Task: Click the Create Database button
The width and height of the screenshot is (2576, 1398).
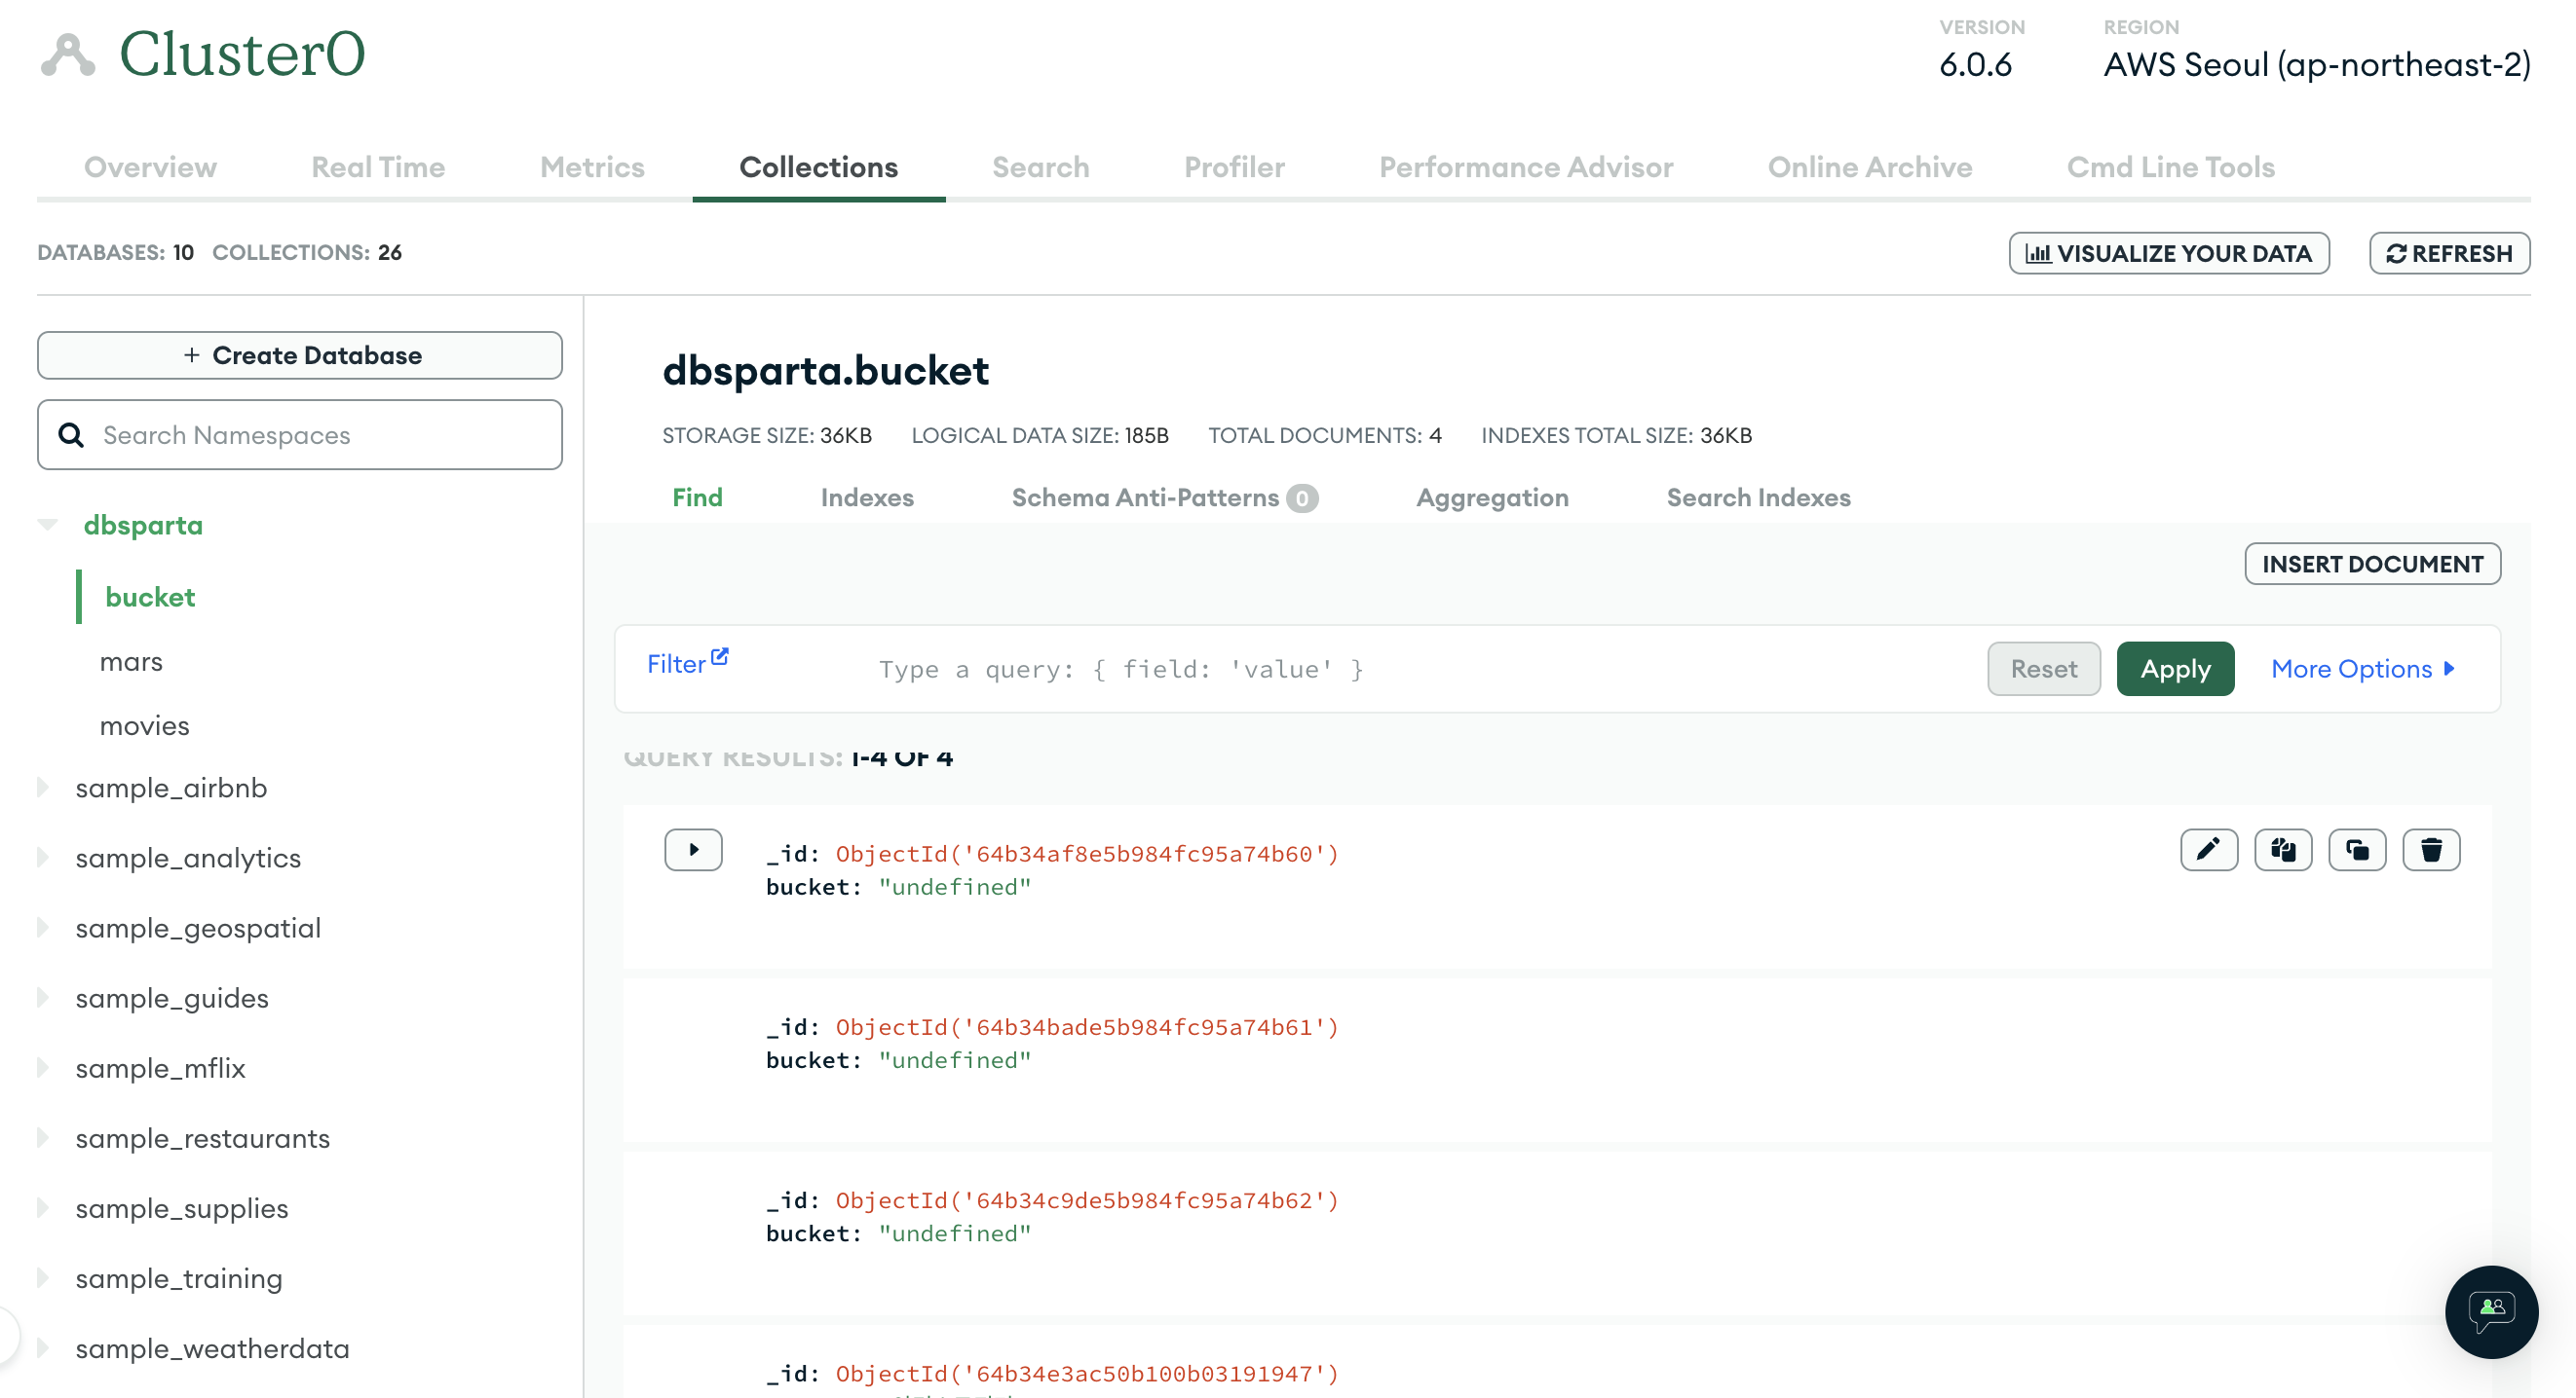Action: point(300,354)
